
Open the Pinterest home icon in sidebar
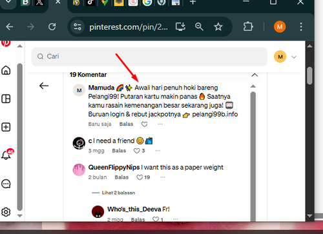[6, 70]
